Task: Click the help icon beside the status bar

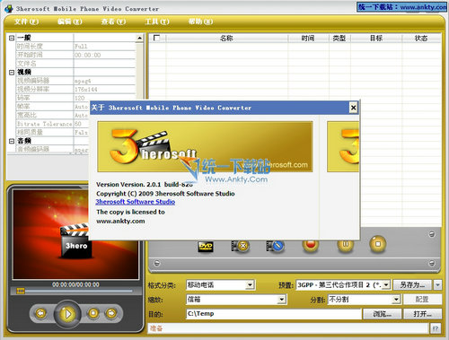Action: 436,328
